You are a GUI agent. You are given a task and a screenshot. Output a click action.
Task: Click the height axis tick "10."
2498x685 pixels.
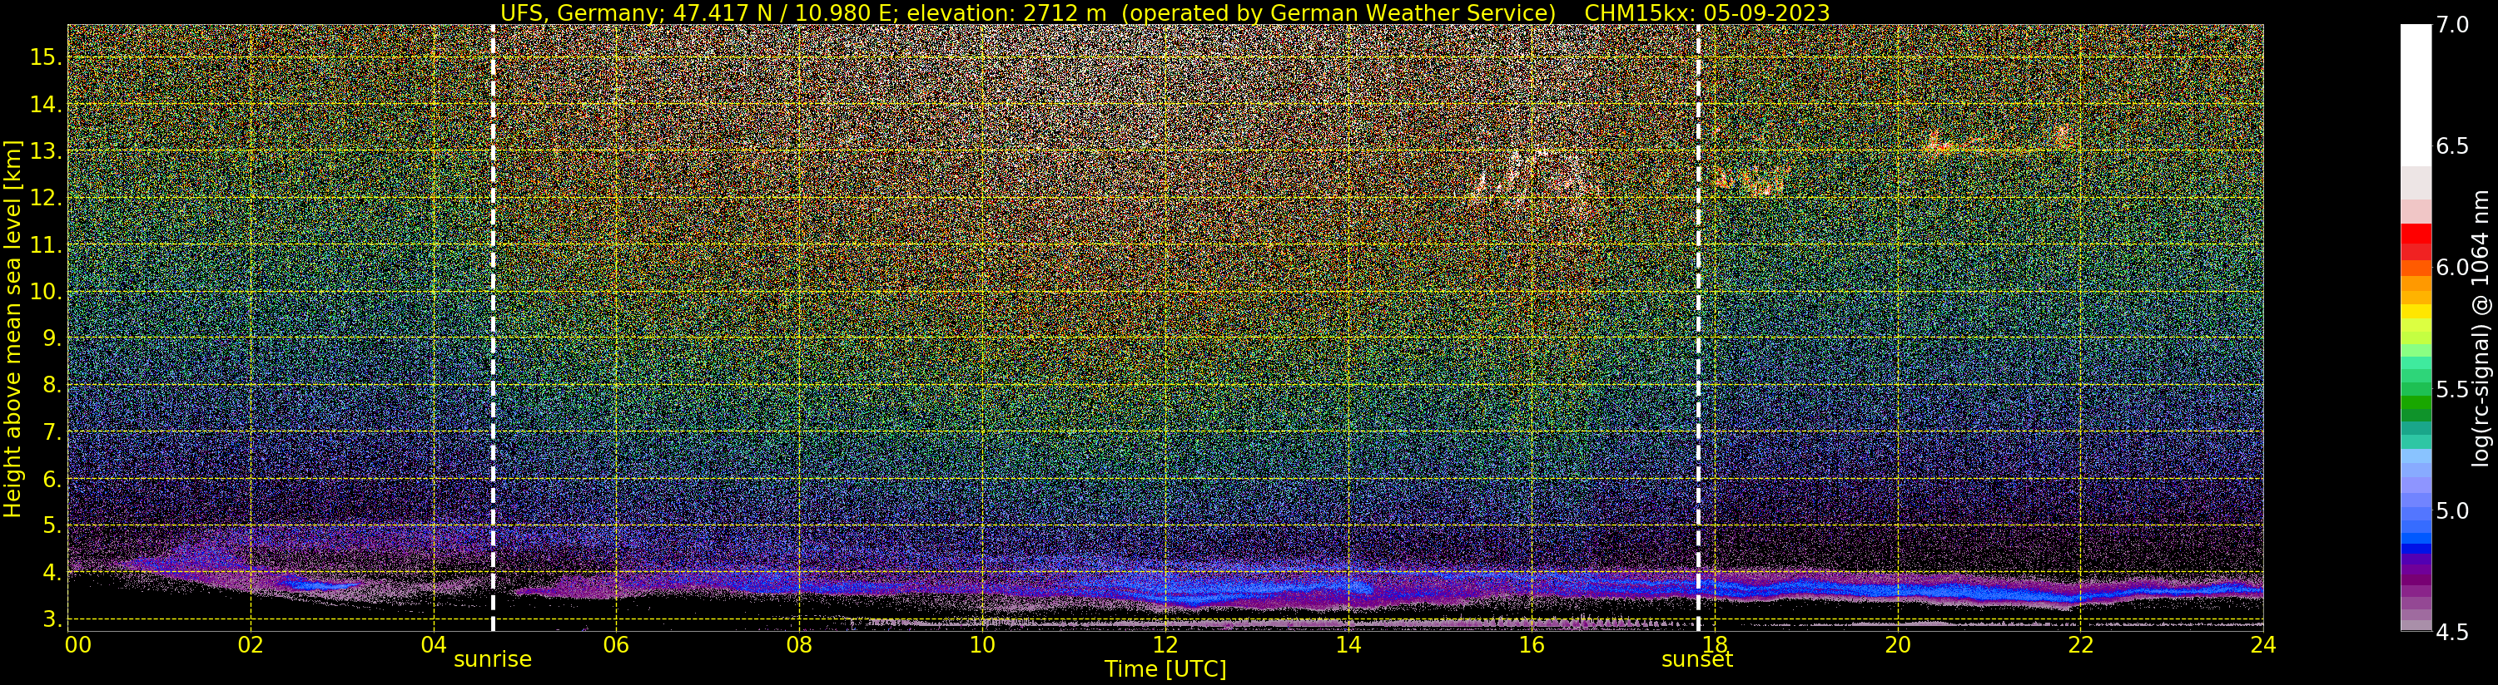point(45,291)
